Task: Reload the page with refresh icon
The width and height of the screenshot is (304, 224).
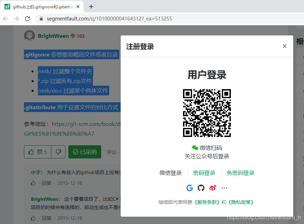Action: coord(27,19)
